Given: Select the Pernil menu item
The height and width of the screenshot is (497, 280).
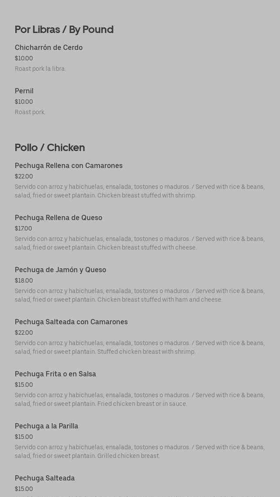Looking at the screenshot, I should [24, 91].
